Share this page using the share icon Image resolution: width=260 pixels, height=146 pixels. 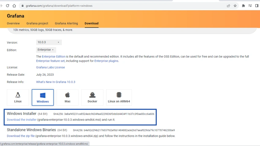228,6
